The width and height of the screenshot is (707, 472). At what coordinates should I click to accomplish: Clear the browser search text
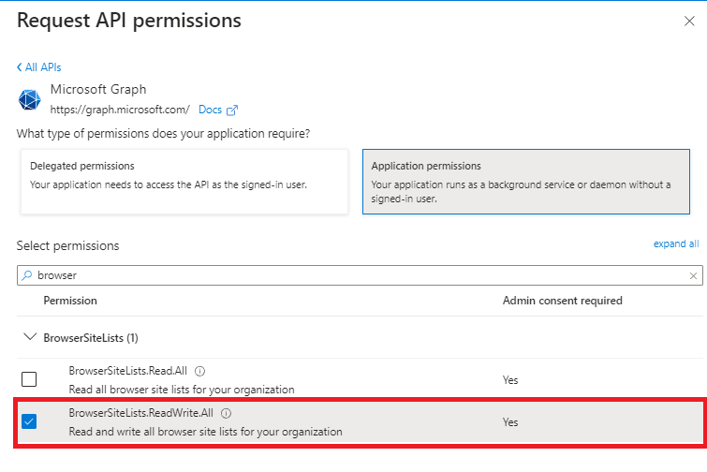693,276
